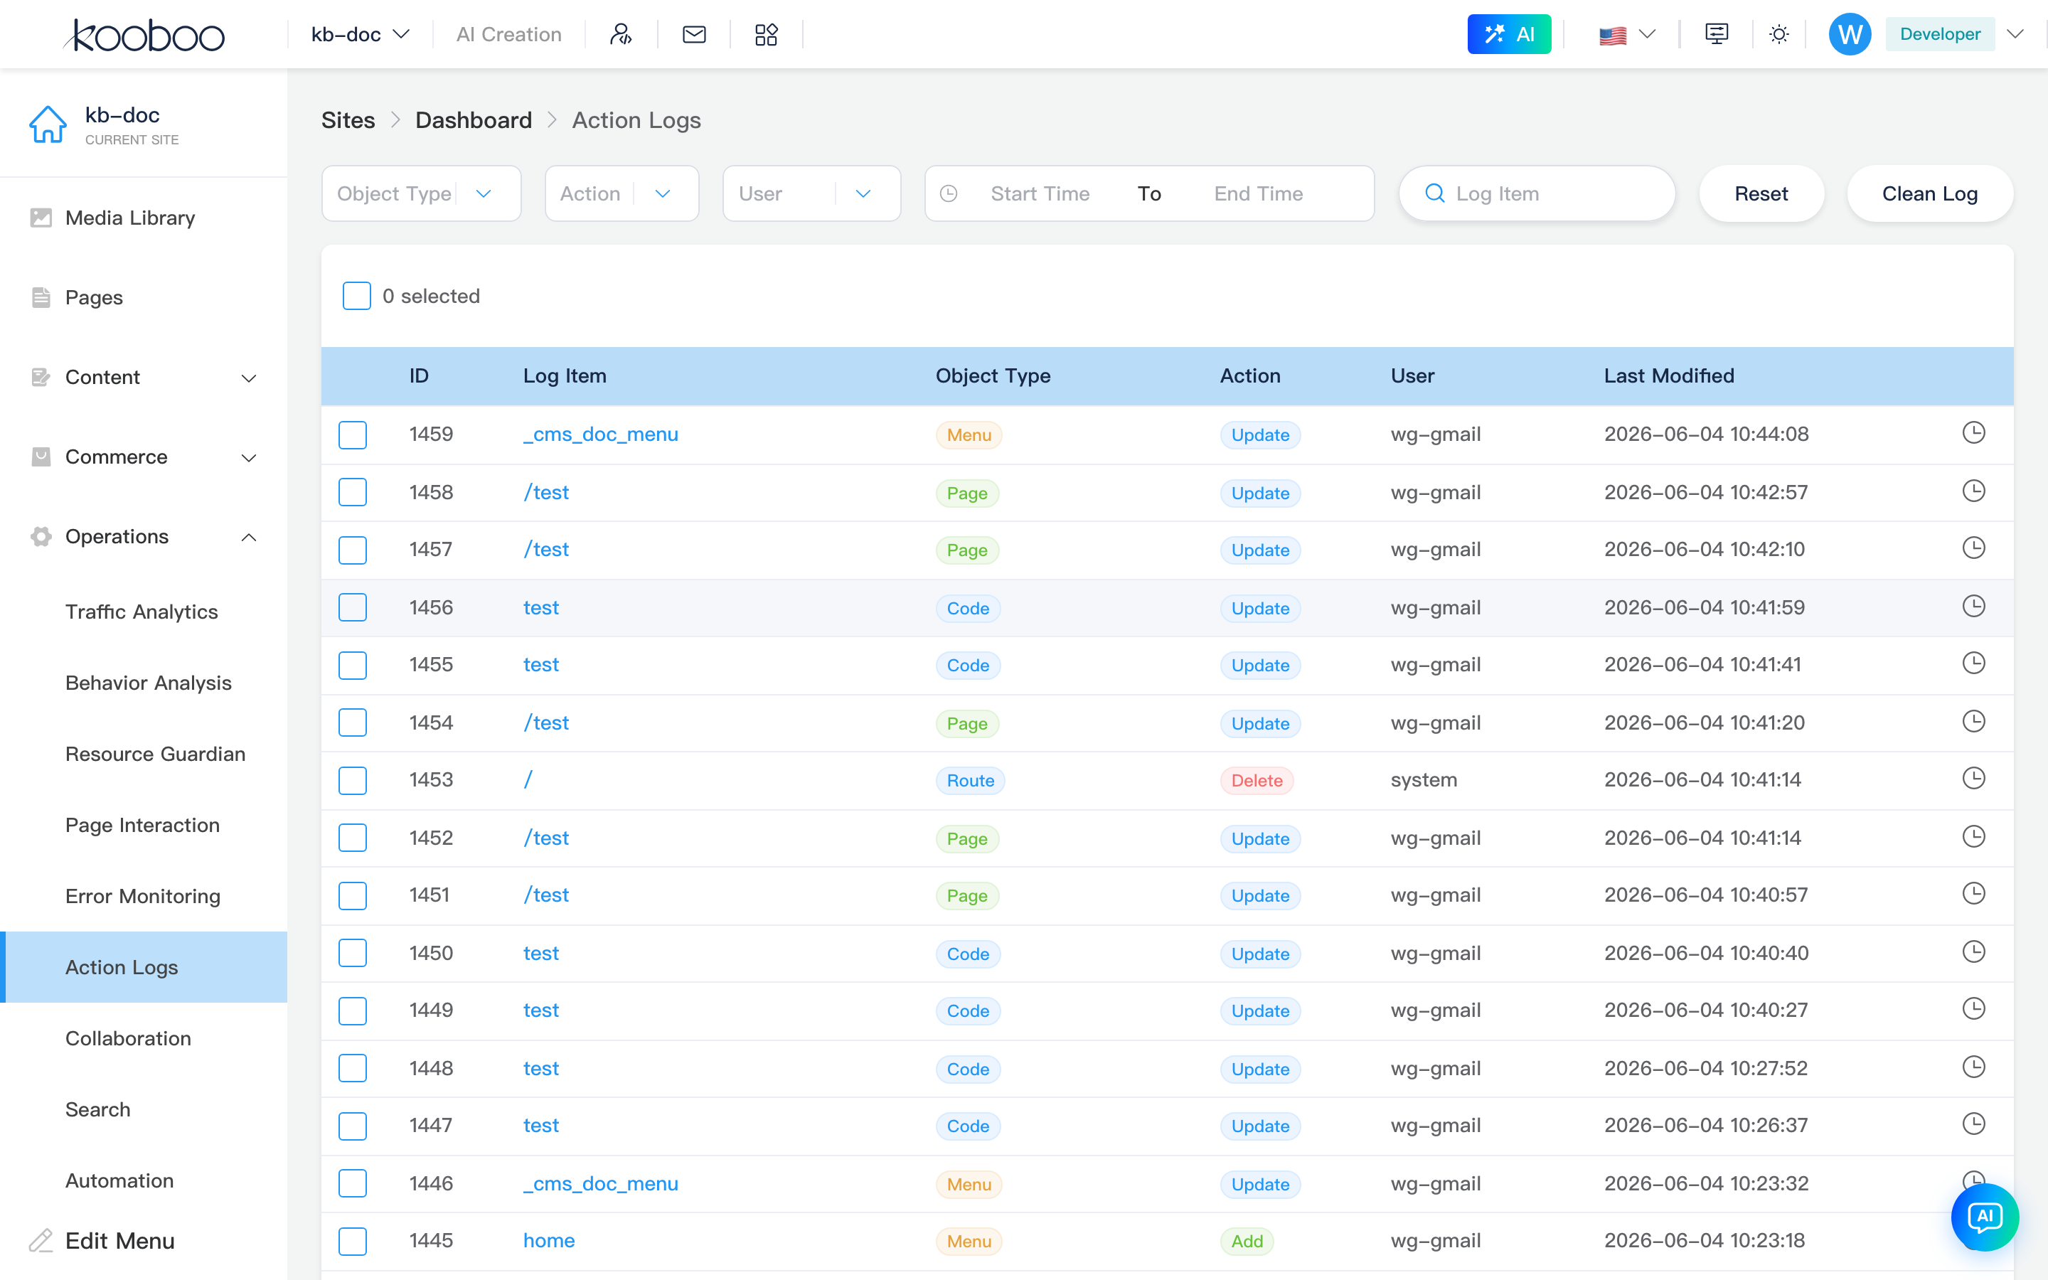The image size is (2048, 1280).
Task: Open the monitor/preview icon in header
Action: (x=1716, y=34)
